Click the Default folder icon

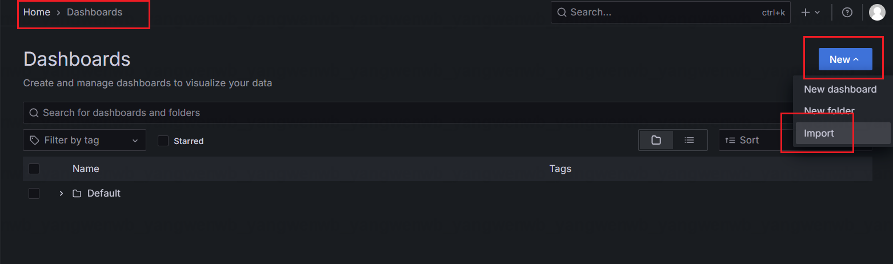point(77,194)
